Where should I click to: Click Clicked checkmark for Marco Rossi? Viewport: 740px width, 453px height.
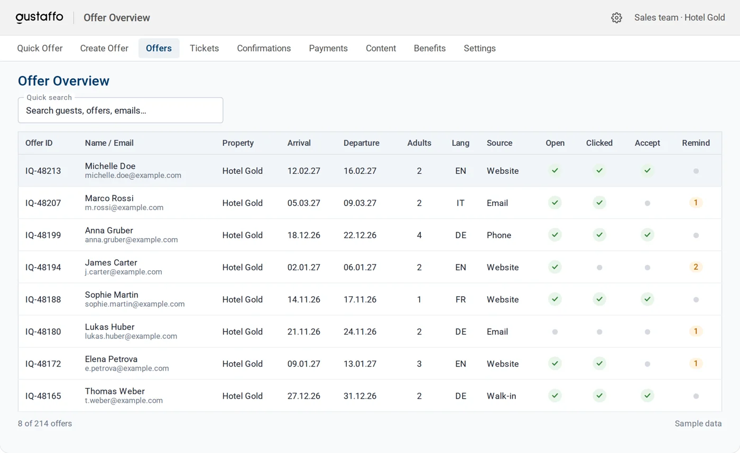[x=599, y=203]
